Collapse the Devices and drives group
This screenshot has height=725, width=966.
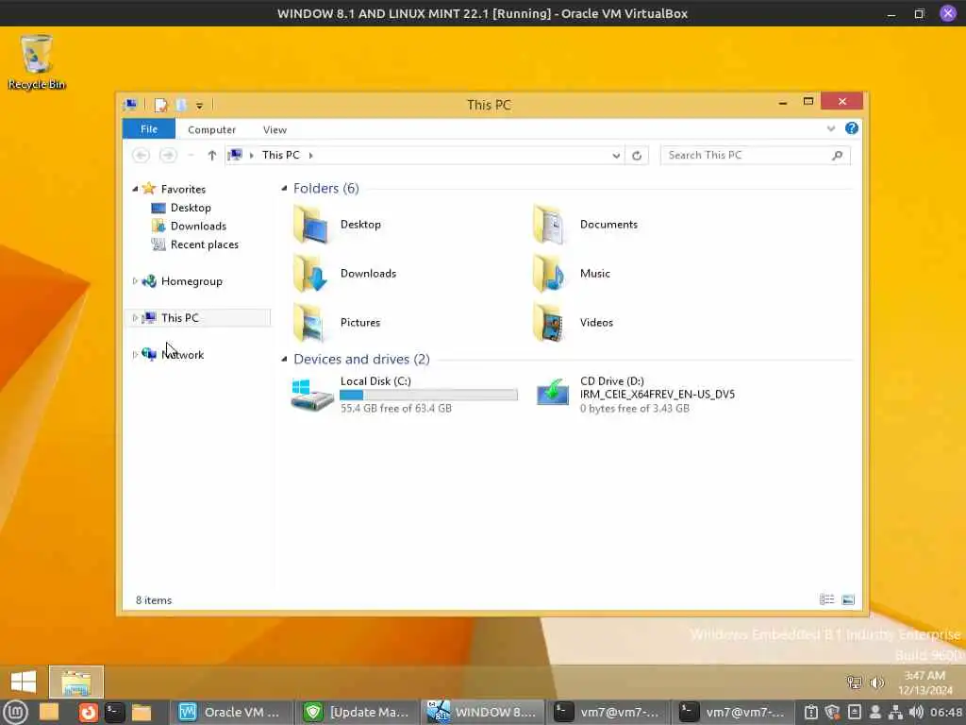click(284, 360)
